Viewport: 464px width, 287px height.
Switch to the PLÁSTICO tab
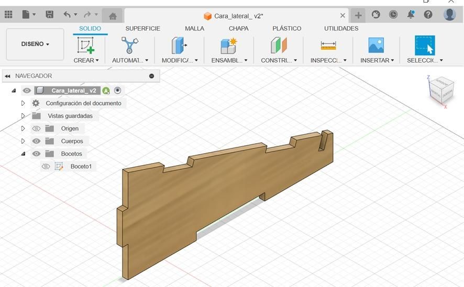(287, 29)
